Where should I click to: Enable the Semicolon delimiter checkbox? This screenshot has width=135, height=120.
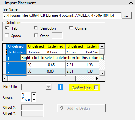click(x=36, y=28)
